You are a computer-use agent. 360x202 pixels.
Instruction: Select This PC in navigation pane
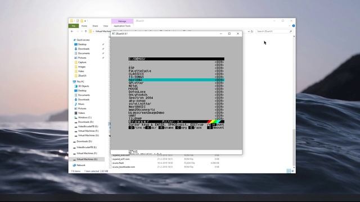[x=80, y=81]
